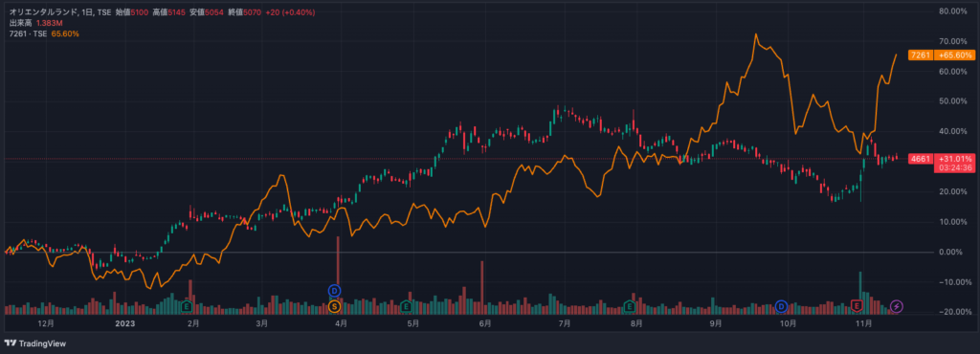The height and width of the screenshot is (354, 980).
Task: Open the blue dividend marker above the split marker
Action: click(x=334, y=291)
